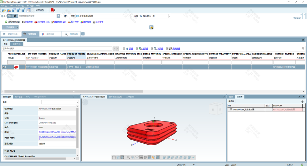Click shaded-with-edges cylinder icon in 3D toolbar

pyautogui.click(x=123, y=157)
